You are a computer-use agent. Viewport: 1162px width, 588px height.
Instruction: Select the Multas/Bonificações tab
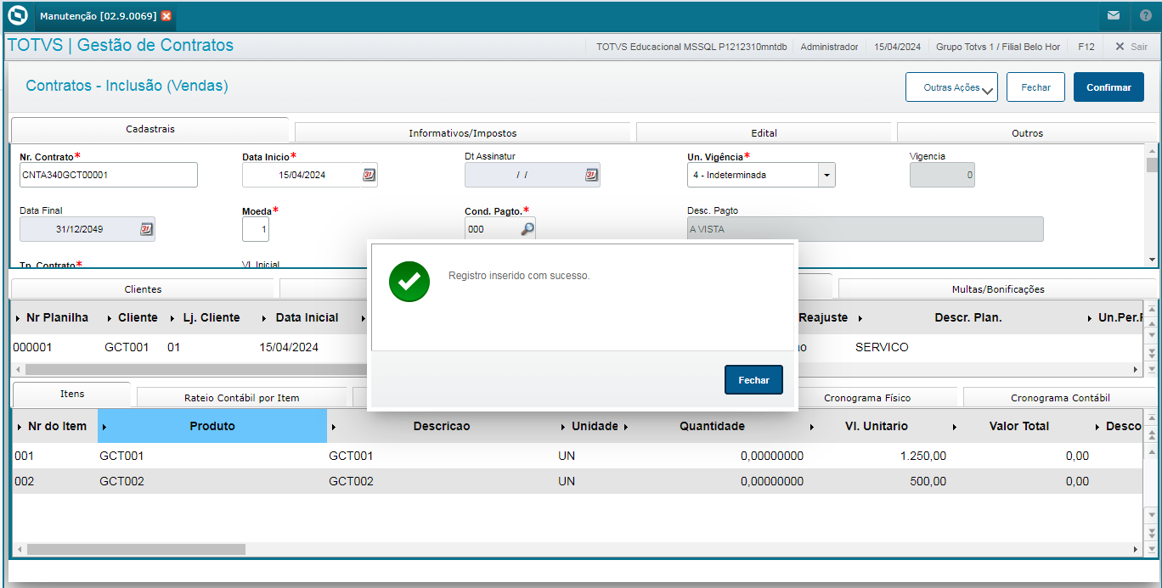click(998, 289)
